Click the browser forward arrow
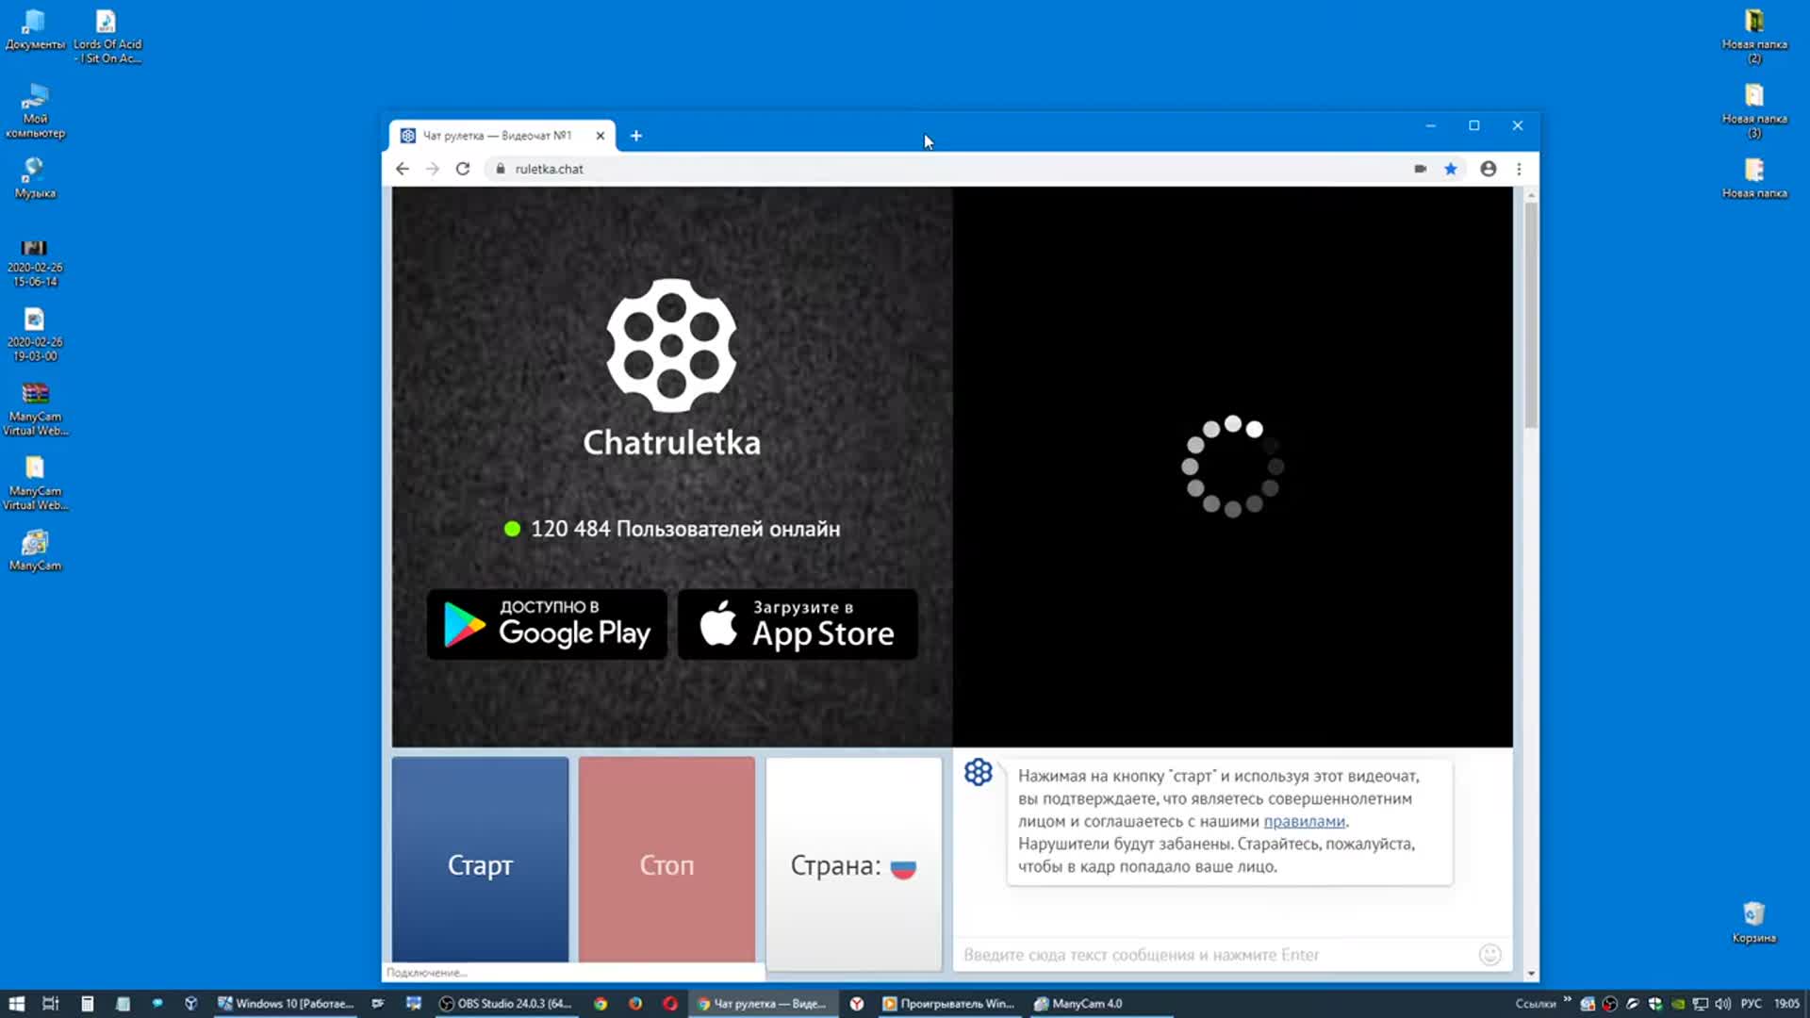 (x=433, y=169)
